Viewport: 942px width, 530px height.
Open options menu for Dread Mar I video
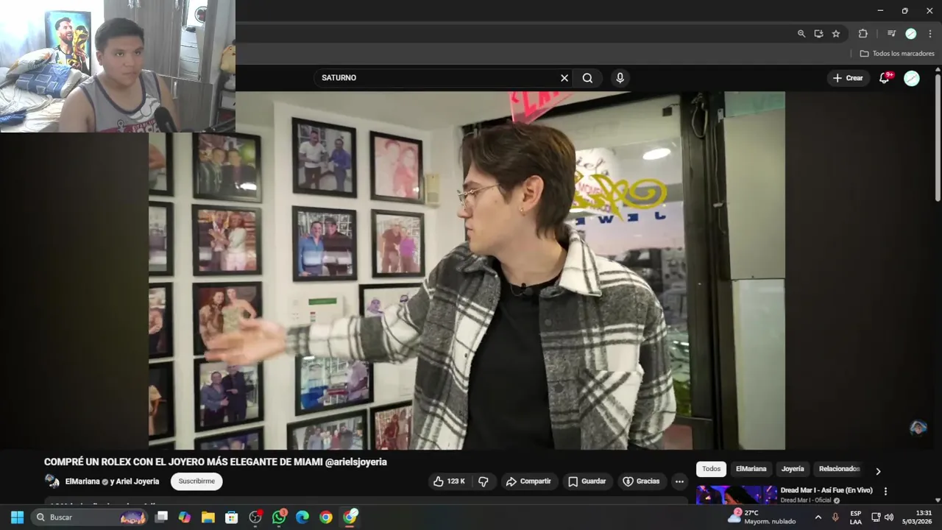pos(885,491)
